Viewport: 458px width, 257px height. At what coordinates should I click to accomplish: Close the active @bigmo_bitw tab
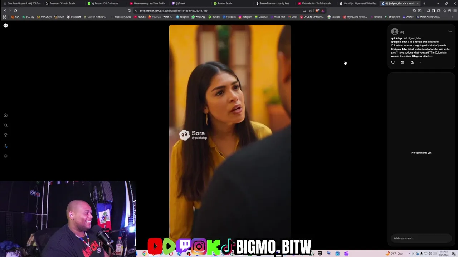[x=418, y=4]
